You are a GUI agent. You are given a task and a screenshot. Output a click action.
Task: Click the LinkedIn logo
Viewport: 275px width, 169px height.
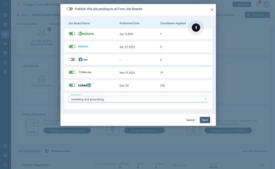pyautogui.click(x=84, y=85)
